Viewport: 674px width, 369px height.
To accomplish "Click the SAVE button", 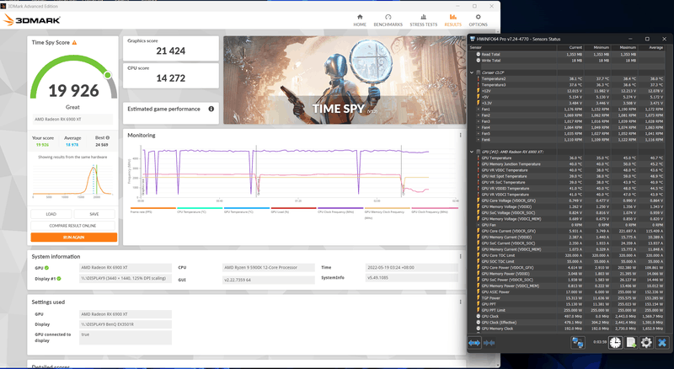I will pos(94,214).
